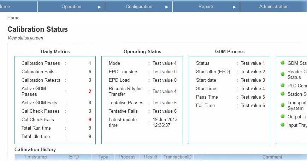The height and width of the screenshot is (161, 307).
Task: Expand the Configuration menu arrow
Action: tap(167, 7)
